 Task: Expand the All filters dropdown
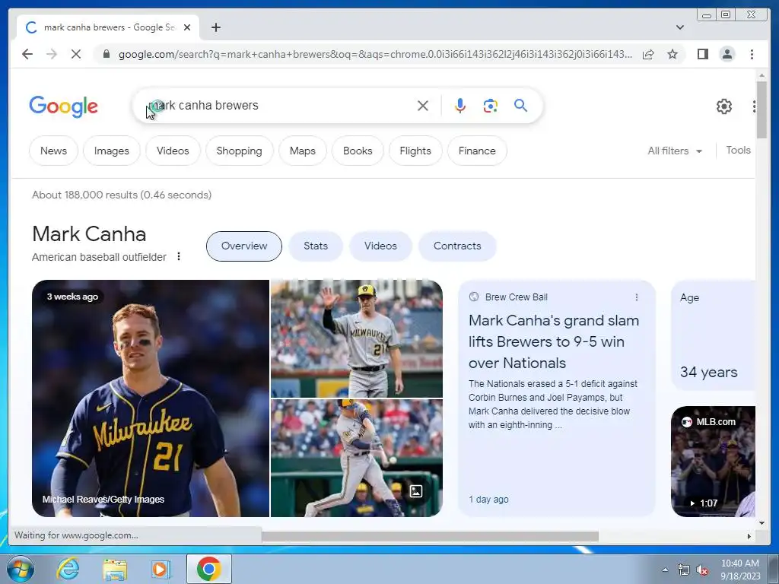675,151
